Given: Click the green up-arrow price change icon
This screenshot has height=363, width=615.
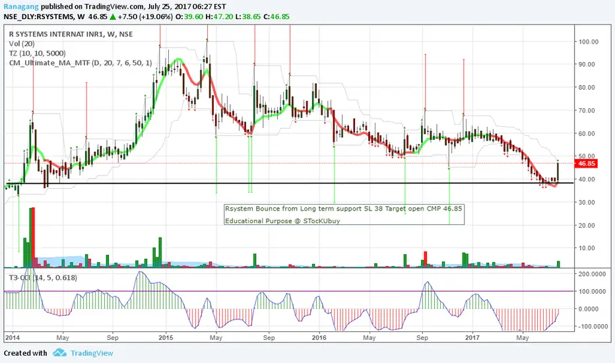Looking at the screenshot, I should tap(112, 16).
